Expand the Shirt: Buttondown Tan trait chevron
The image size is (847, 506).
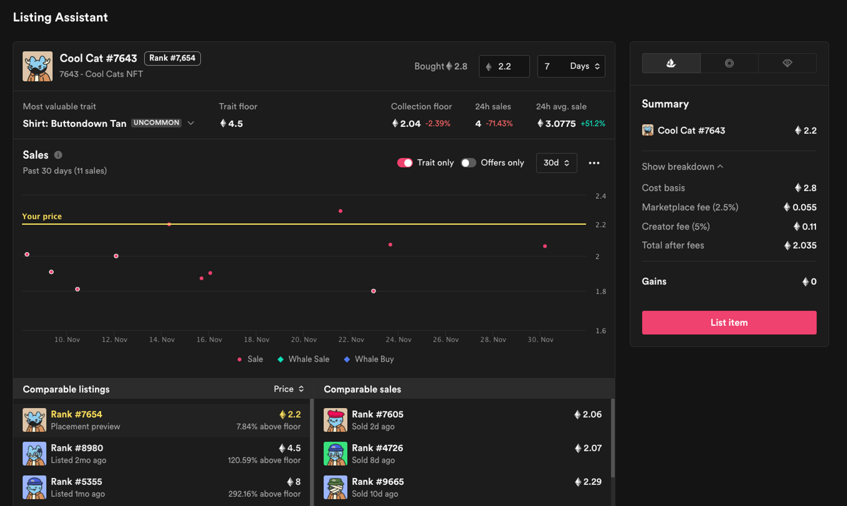pyautogui.click(x=191, y=123)
